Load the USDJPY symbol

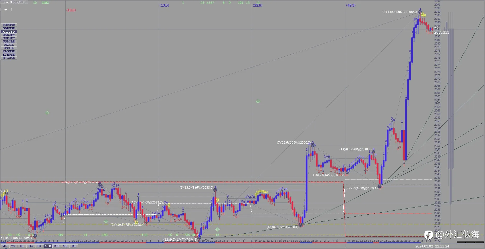coord(9,35)
